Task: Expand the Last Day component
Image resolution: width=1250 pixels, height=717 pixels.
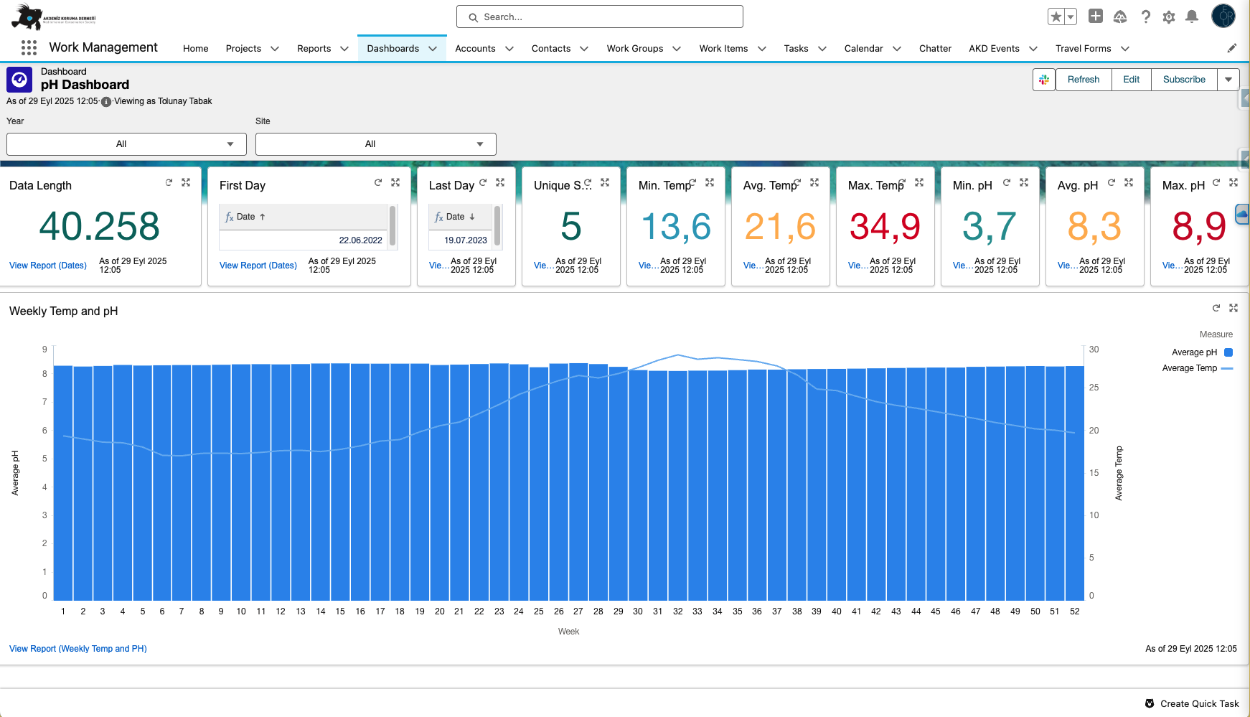Action: pyautogui.click(x=500, y=182)
